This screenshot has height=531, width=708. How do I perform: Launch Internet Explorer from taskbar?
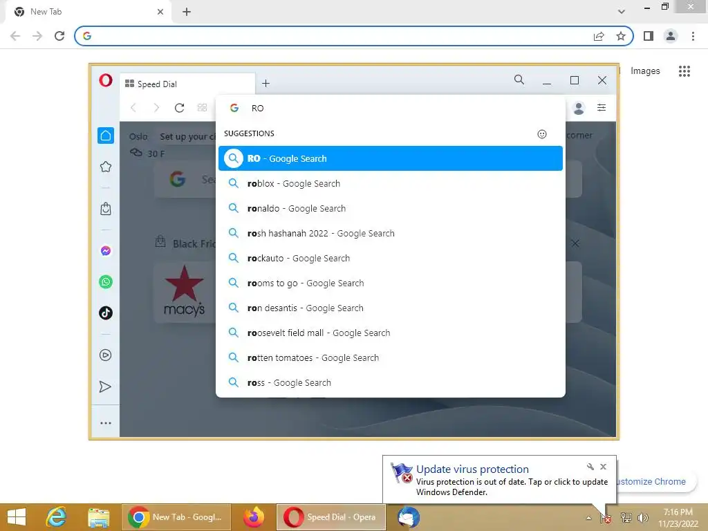click(56, 517)
